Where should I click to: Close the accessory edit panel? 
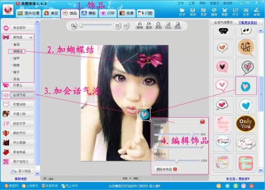point(202,121)
